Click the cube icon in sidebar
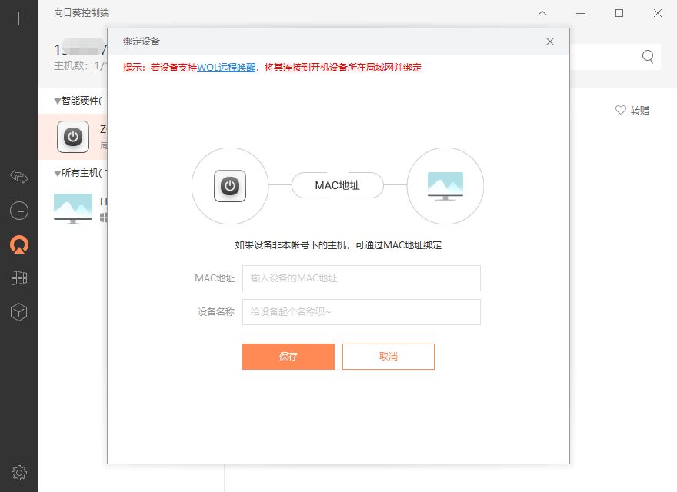Screen dimensions: 677x492 pos(19,311)
